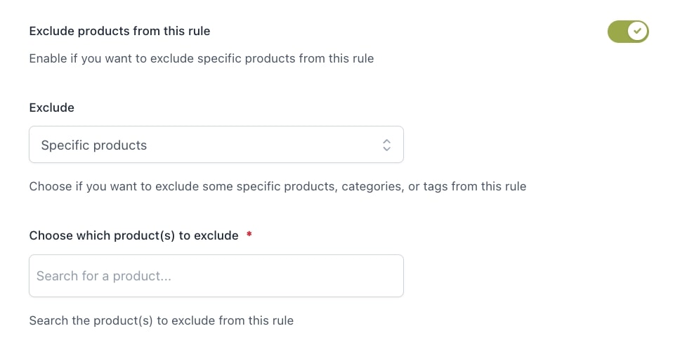Click the downward chevron in the Exclude selector
Screen dimensions: 694x357
pos(386,149)
